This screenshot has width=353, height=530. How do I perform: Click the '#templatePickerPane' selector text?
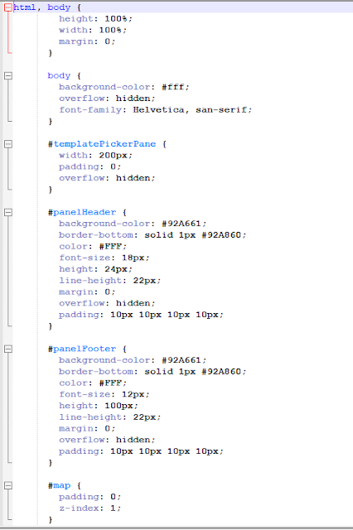102,144
